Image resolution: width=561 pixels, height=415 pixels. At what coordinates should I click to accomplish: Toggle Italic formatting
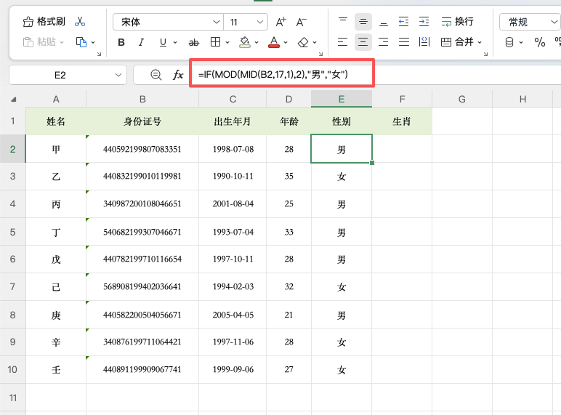tap(141, 43)
